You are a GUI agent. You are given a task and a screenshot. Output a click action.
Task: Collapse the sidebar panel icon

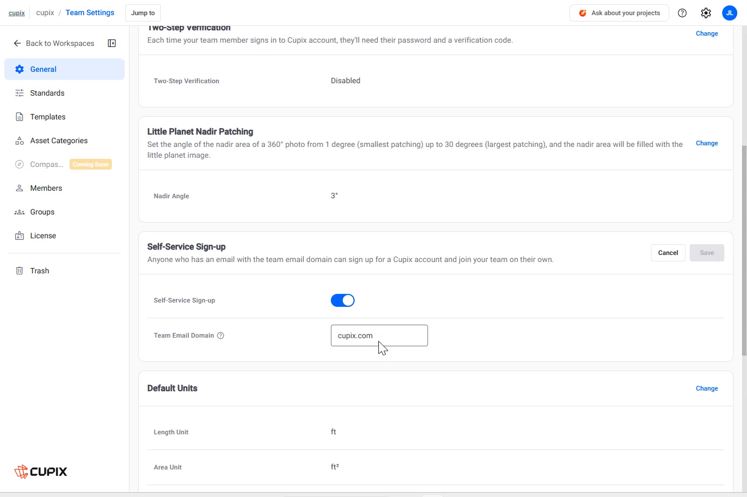[x=112, y=43]
